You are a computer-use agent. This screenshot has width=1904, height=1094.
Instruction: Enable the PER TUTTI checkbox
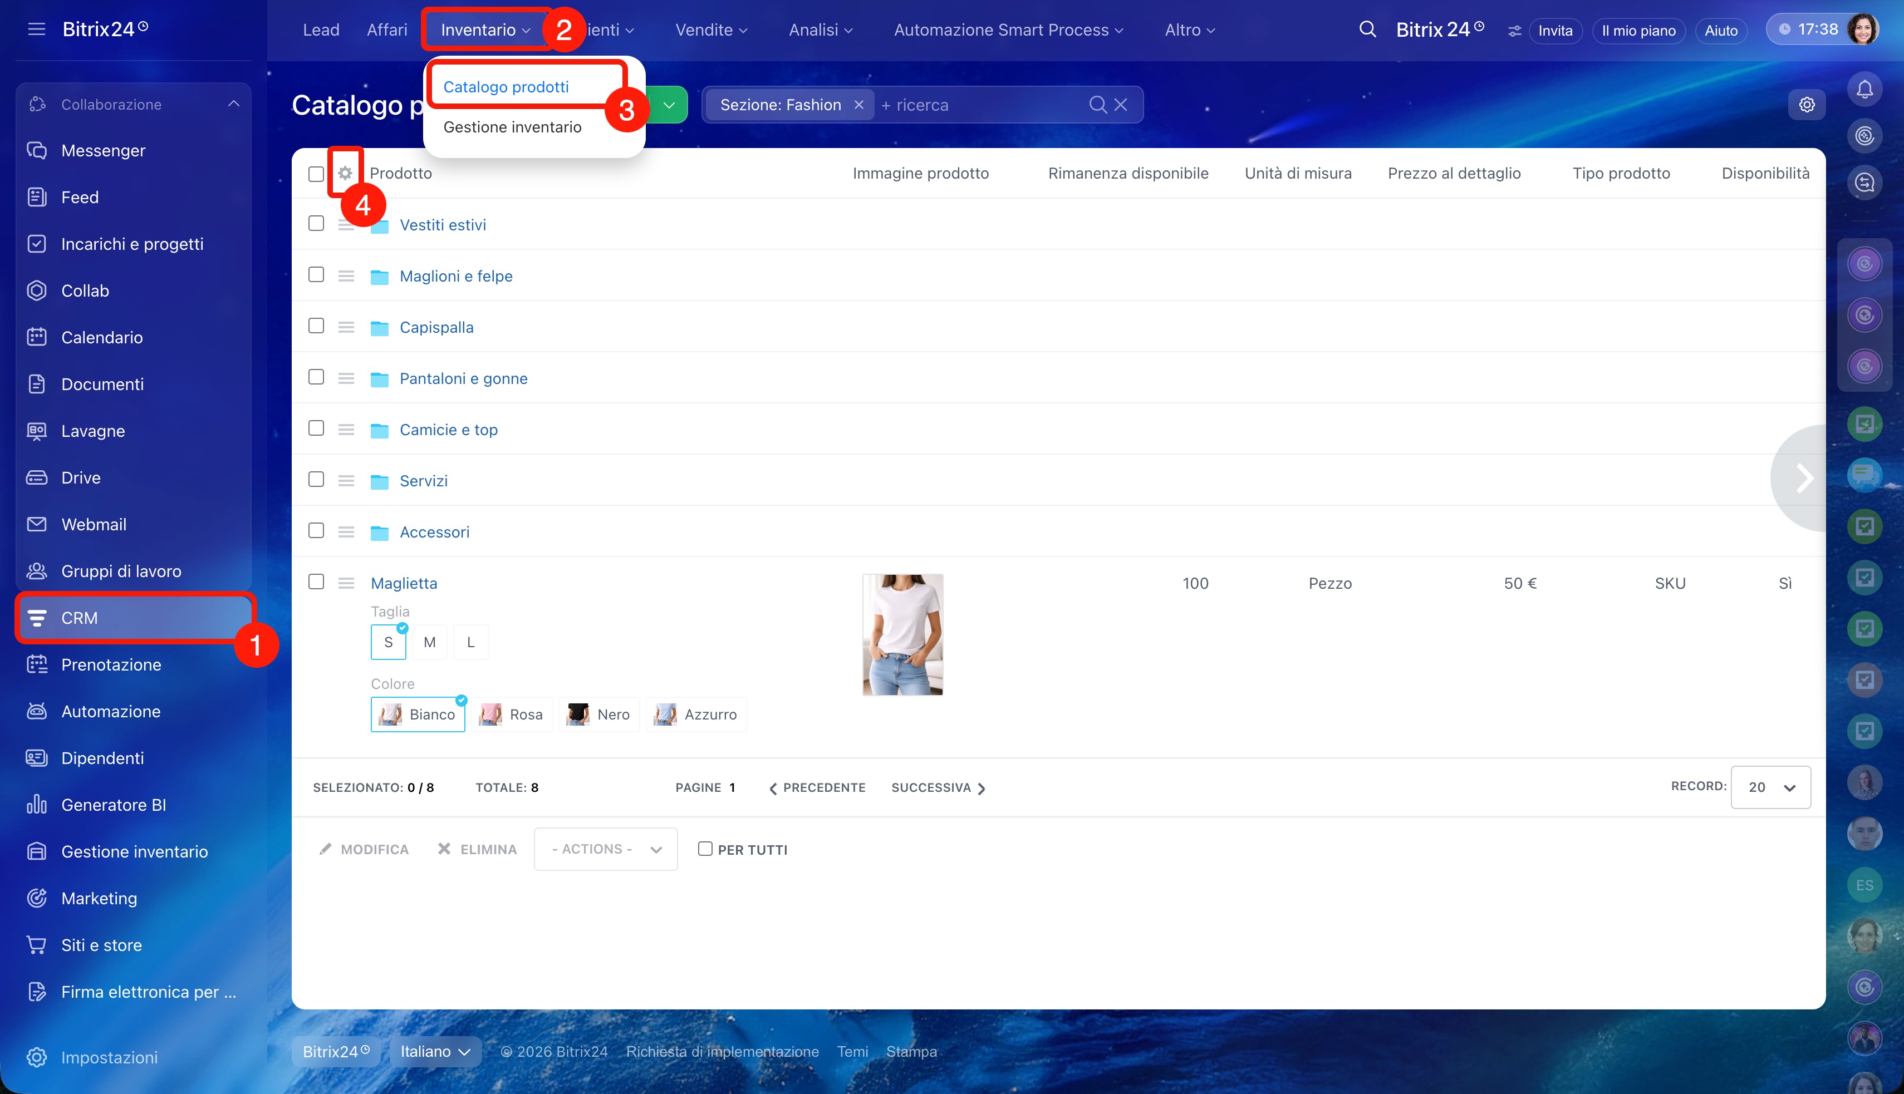[705, 849]
